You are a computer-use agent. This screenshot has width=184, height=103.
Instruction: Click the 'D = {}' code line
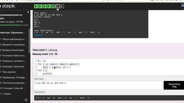[42, 61]
